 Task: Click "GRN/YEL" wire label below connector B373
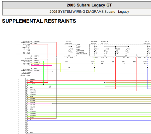click(124, 63)
